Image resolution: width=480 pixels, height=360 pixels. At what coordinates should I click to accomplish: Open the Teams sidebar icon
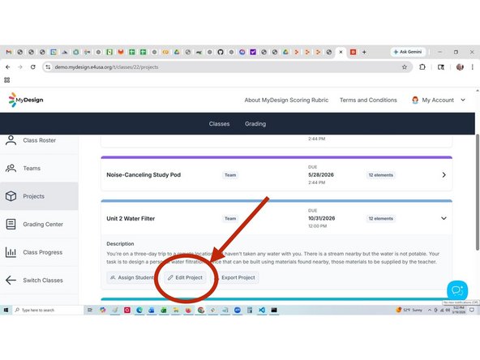[x=11, y=169]
